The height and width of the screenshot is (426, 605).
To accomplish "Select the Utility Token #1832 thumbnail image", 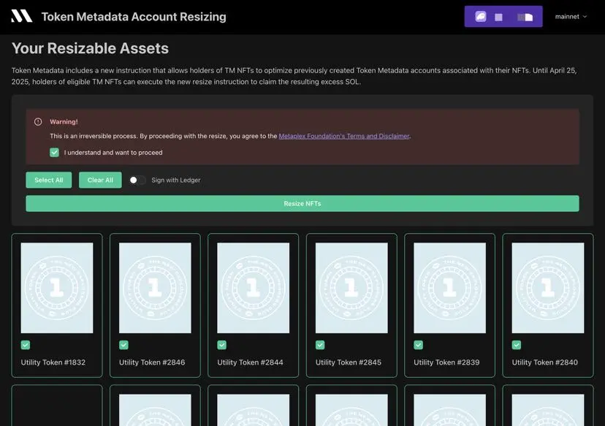I will pyautogui.click(x=57, y=288).
